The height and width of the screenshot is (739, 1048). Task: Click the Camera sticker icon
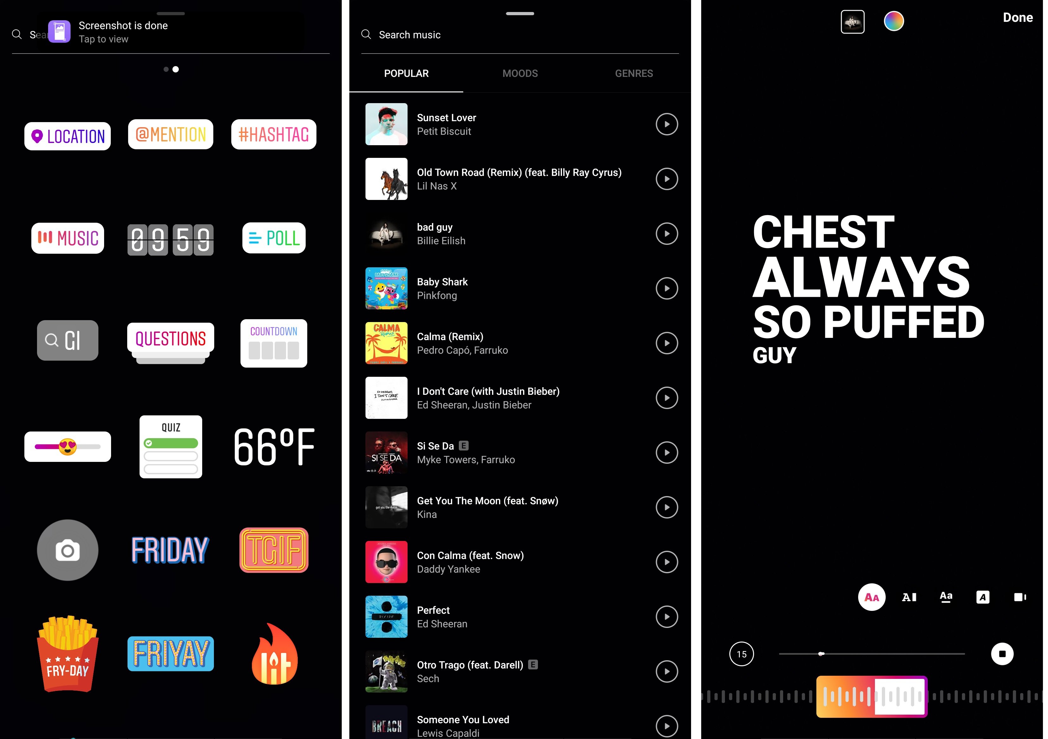point(67,550)
